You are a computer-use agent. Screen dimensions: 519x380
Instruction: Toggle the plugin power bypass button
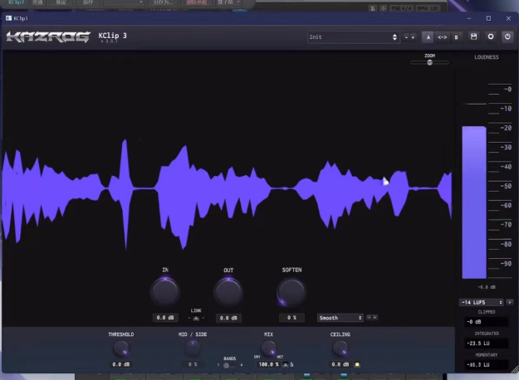click(x=507, y=37)
